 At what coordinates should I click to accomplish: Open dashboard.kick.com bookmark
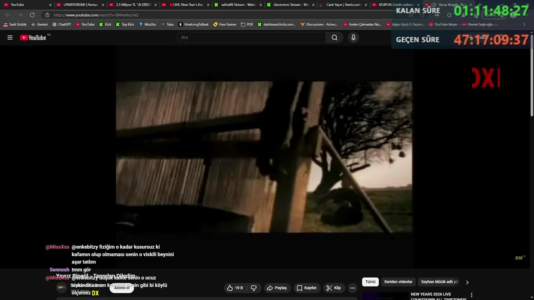click(x=277, y=25)
